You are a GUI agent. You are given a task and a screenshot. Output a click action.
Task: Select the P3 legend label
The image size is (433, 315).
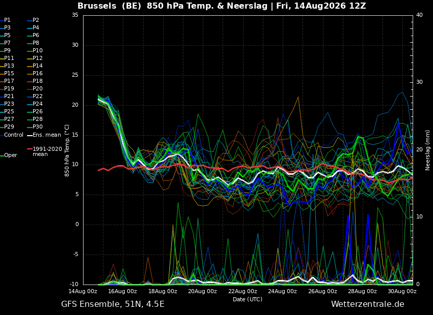click(5, 28)
